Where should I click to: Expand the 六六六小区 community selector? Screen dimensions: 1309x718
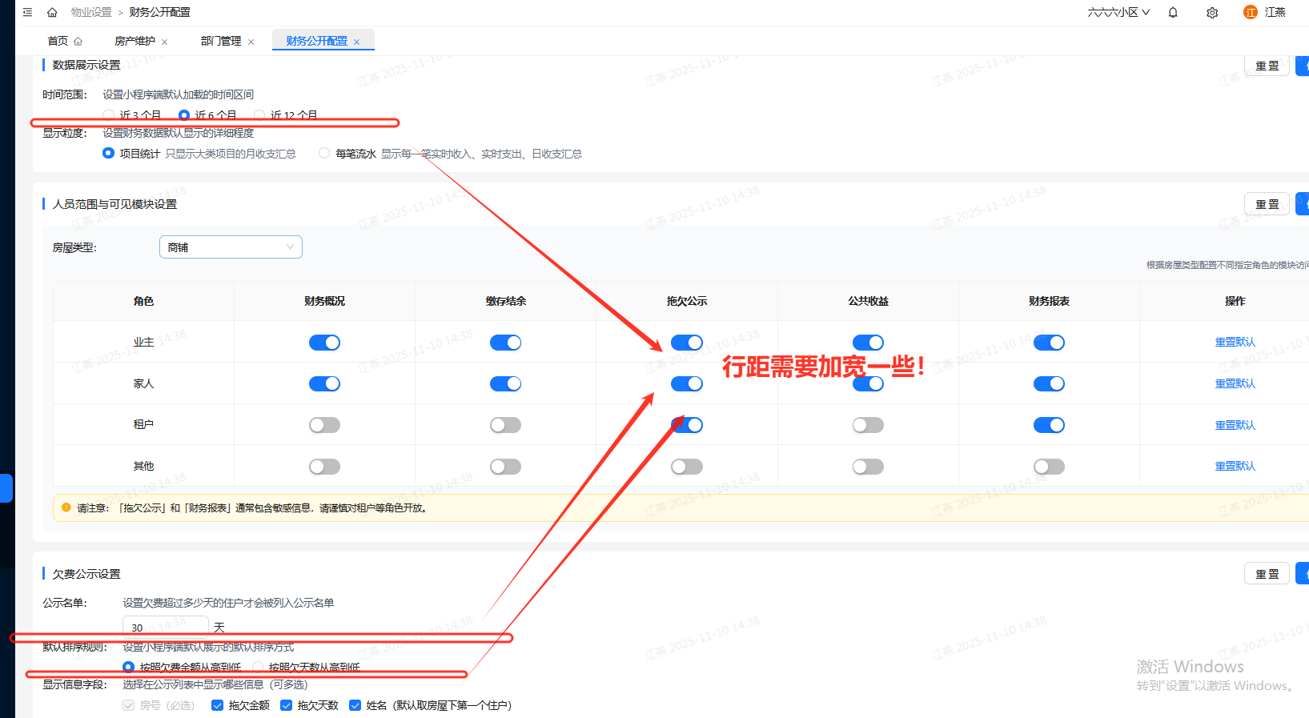pyautogui.click(x=1118, y=12)
